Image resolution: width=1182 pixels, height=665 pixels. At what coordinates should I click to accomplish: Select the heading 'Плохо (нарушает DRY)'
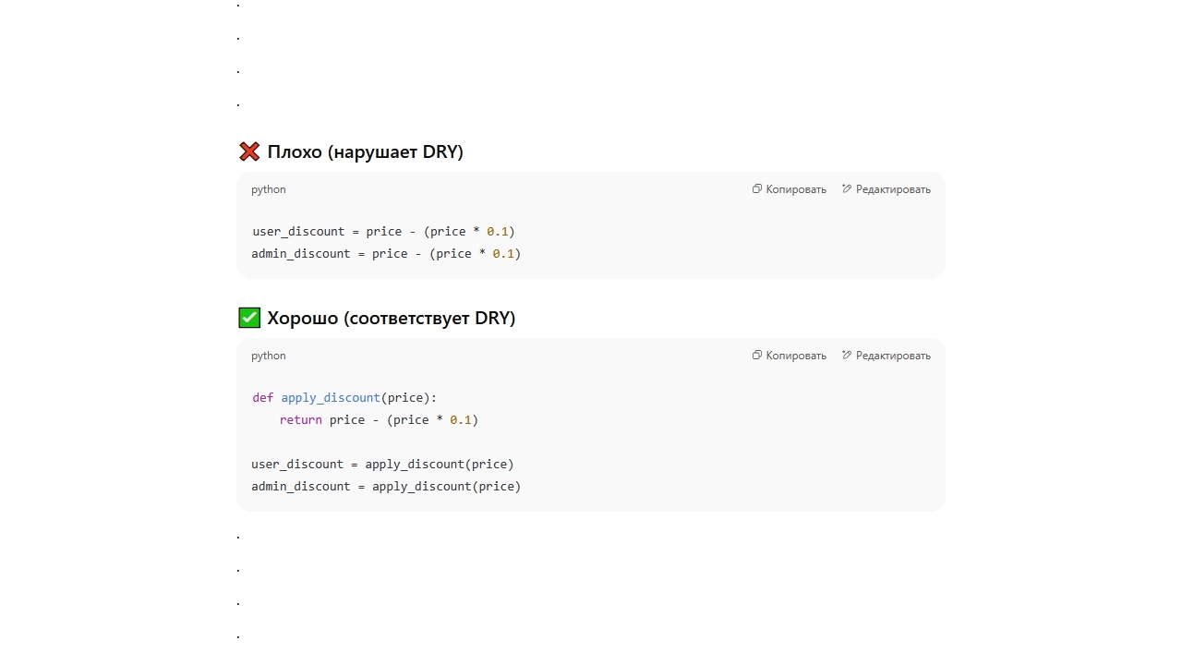pos(365,151)
